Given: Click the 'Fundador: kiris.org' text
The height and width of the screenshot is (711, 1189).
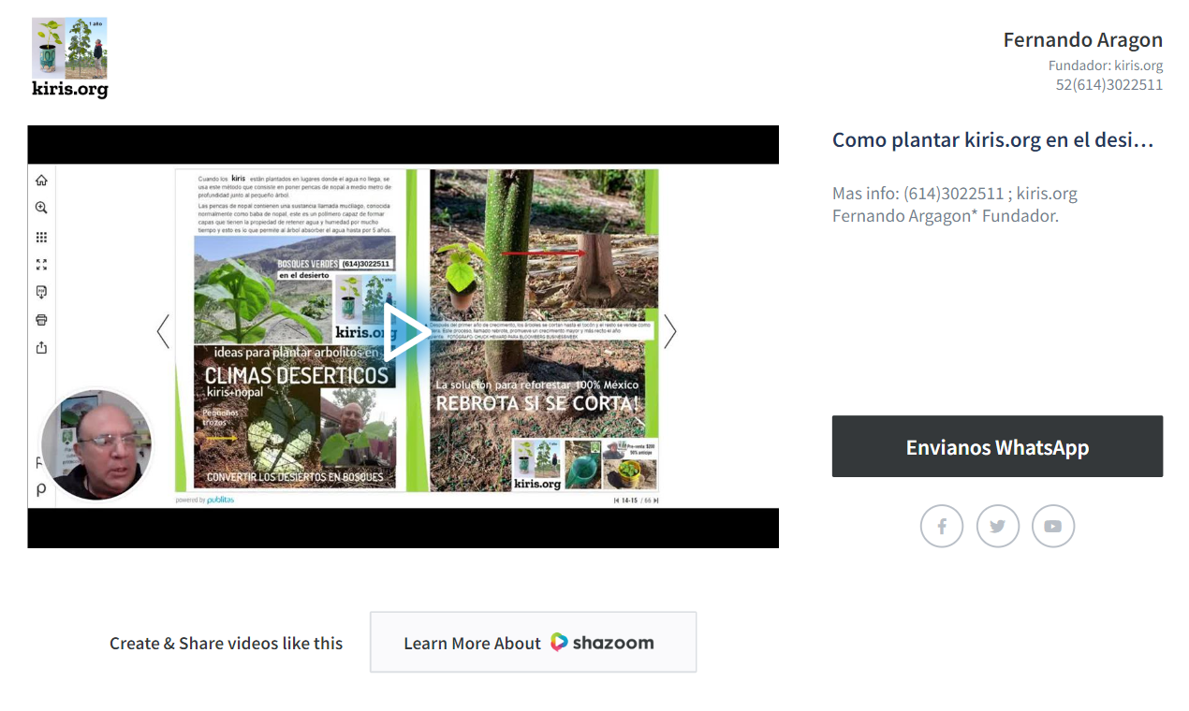Looking at the screenshot, I should [x=1106, y=65].
